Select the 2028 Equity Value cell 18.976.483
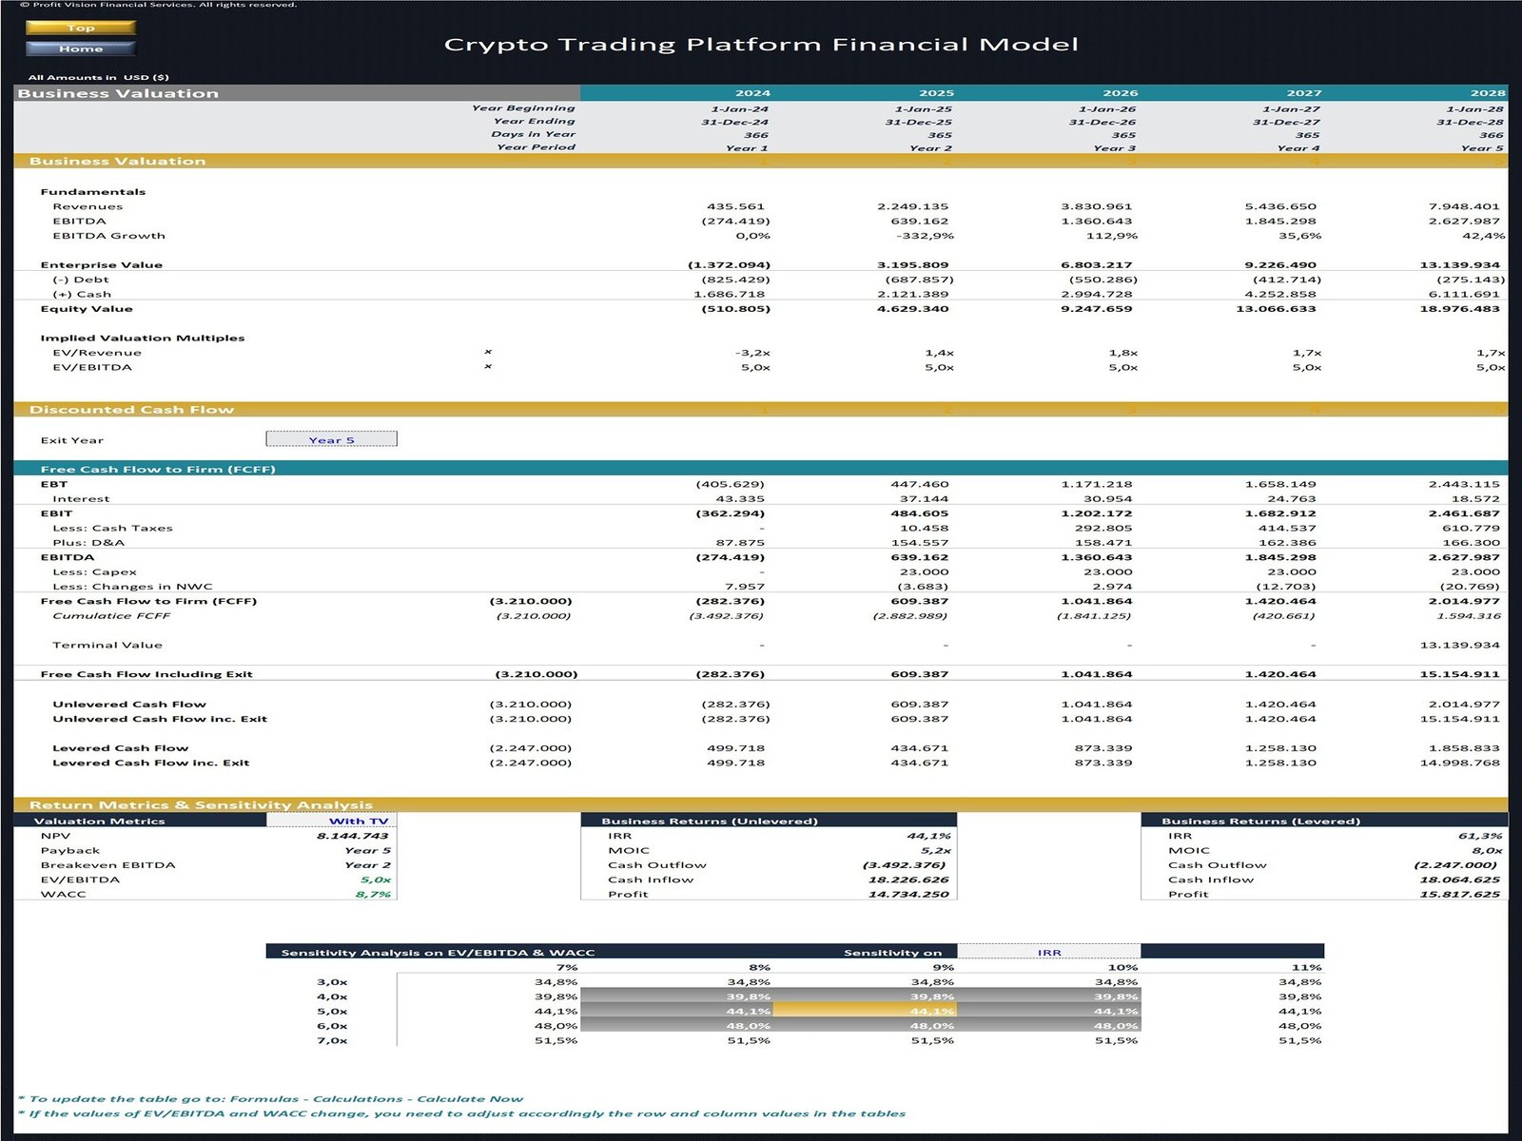The width and height of the screenshot is (1522, 1141). click(1459, 309)
